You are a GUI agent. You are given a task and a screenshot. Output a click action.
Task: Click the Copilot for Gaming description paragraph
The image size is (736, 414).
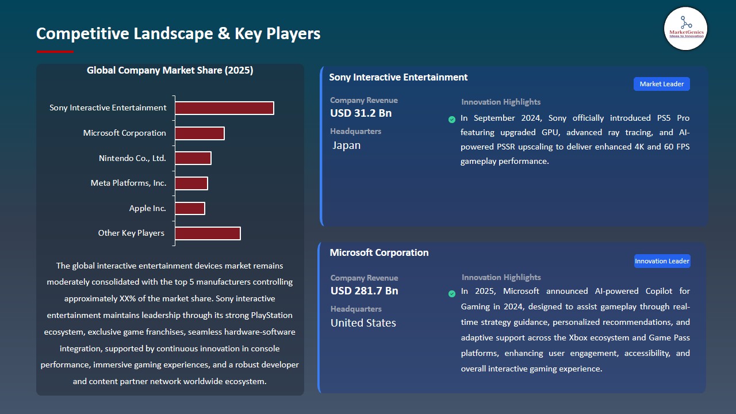coord(576,330)
